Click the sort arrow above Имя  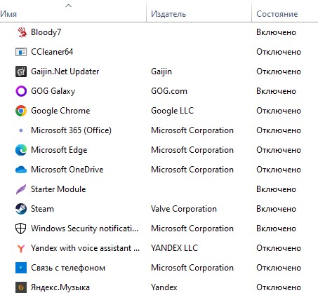coord(68,6)
